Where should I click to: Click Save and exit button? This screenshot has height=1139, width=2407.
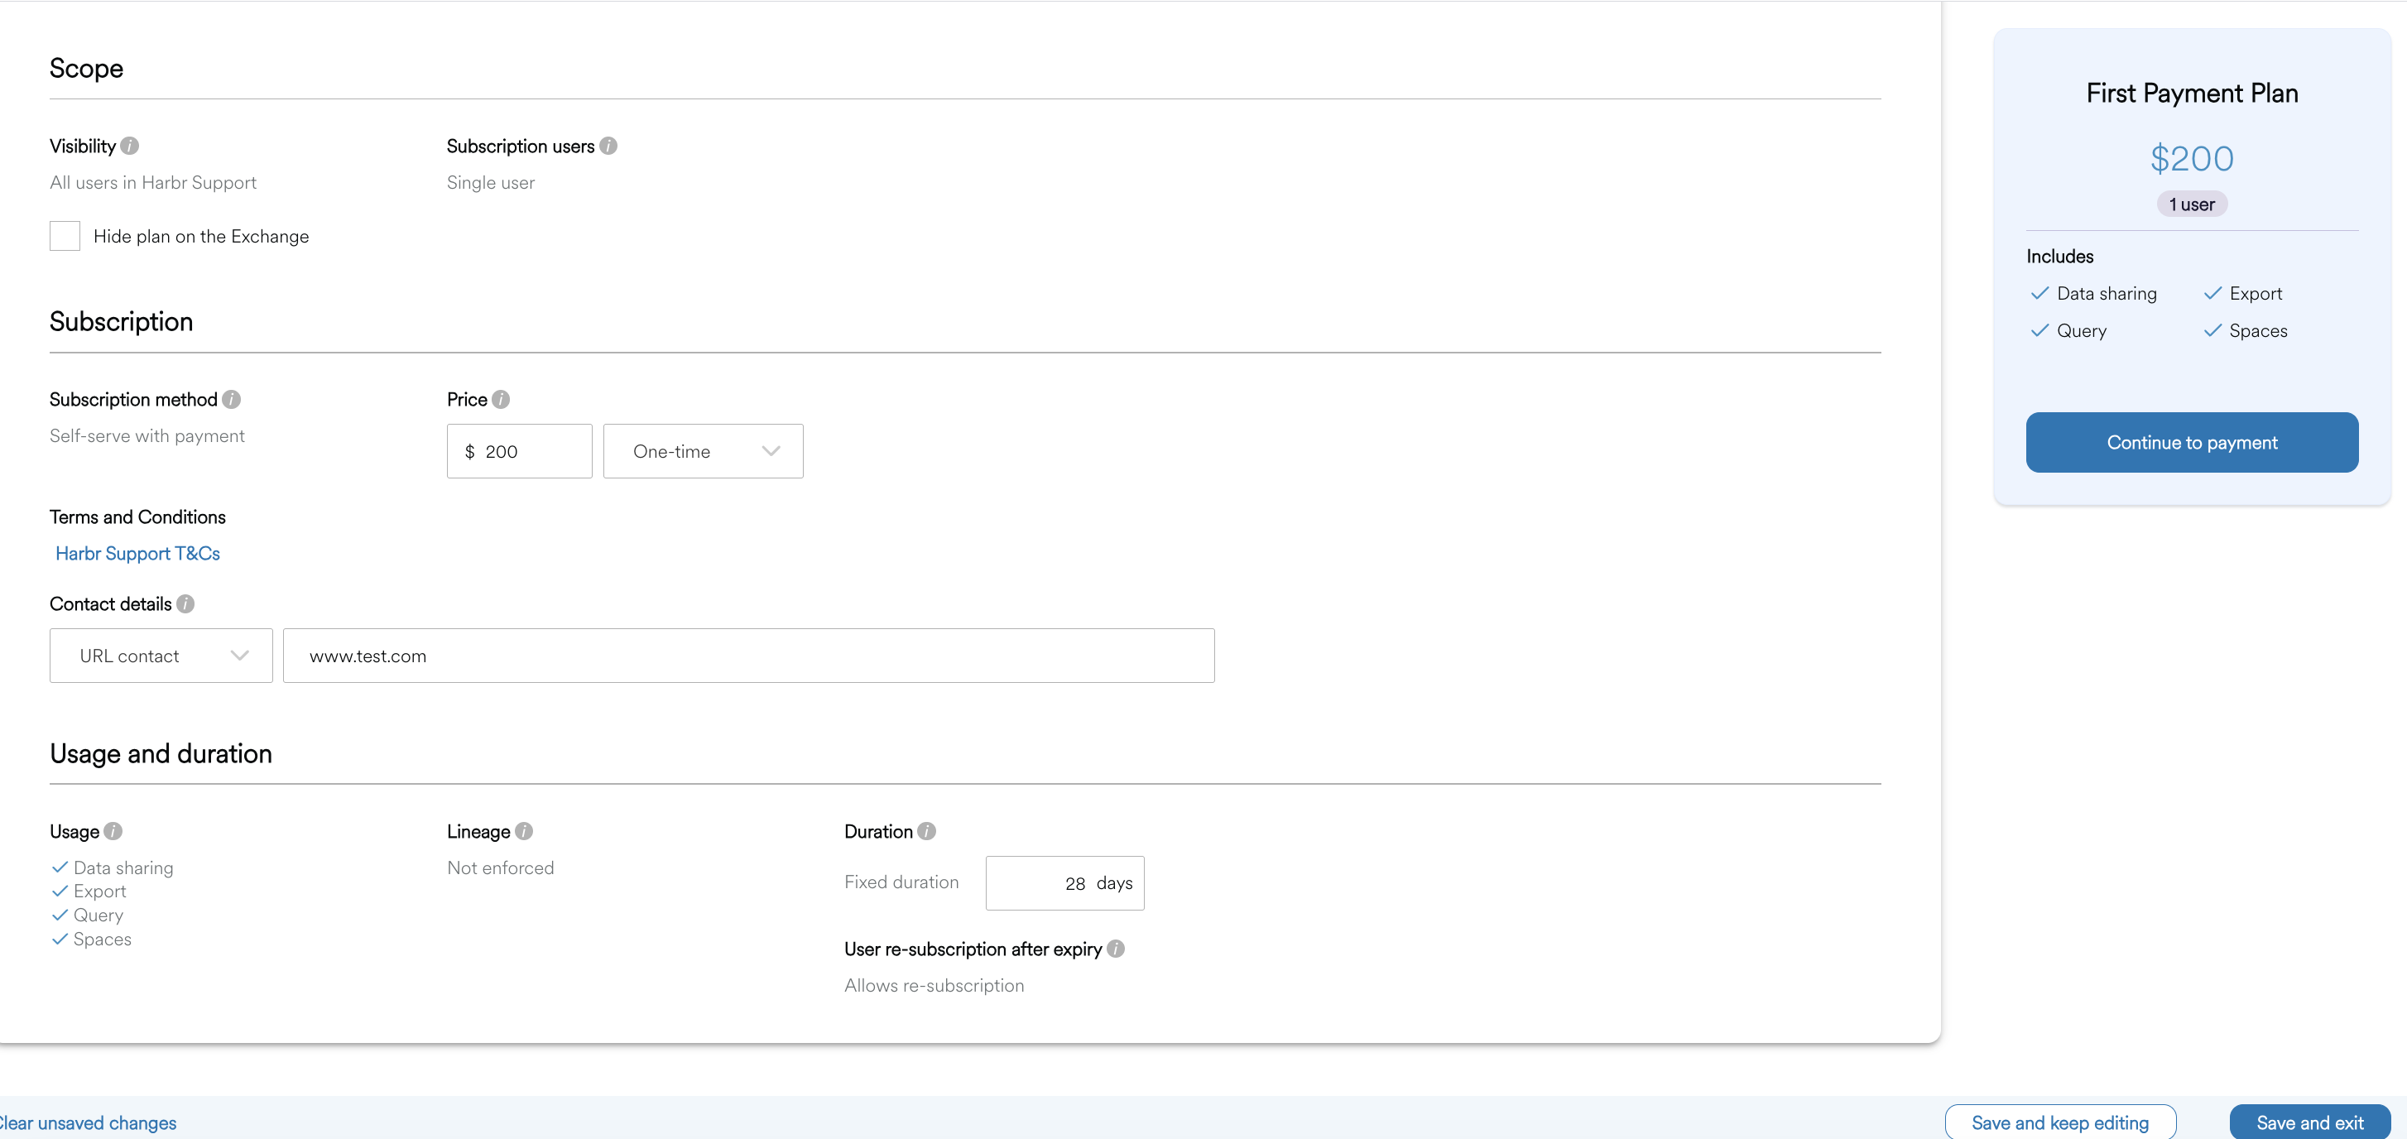pyautogui.click(x=2309, y=1122)
